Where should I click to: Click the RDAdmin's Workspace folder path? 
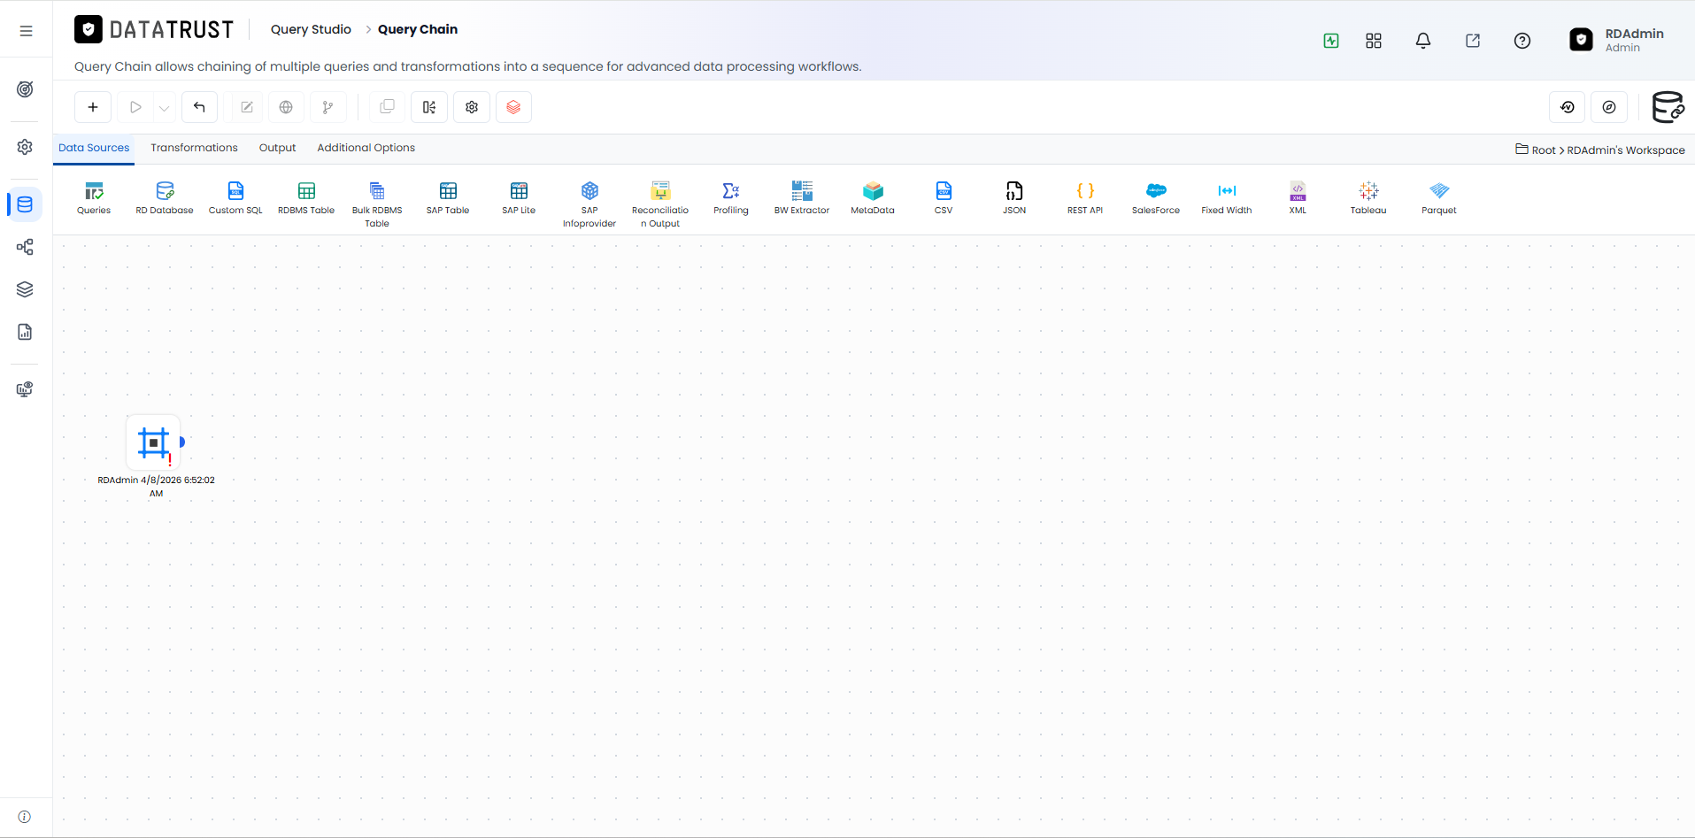coord(1626,150)
